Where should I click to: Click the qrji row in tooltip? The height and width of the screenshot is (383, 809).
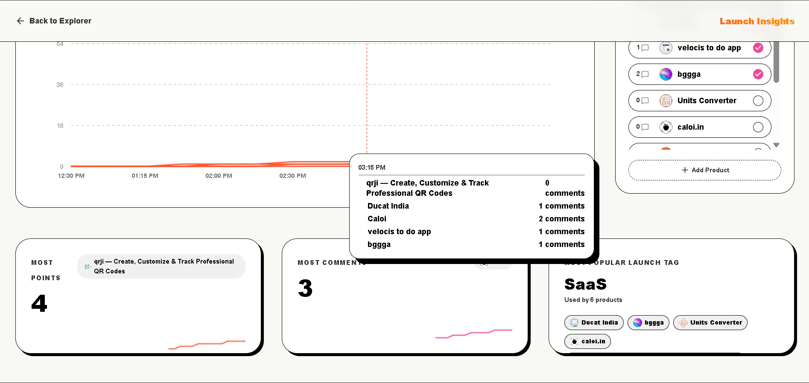click(x=476, y=188)
